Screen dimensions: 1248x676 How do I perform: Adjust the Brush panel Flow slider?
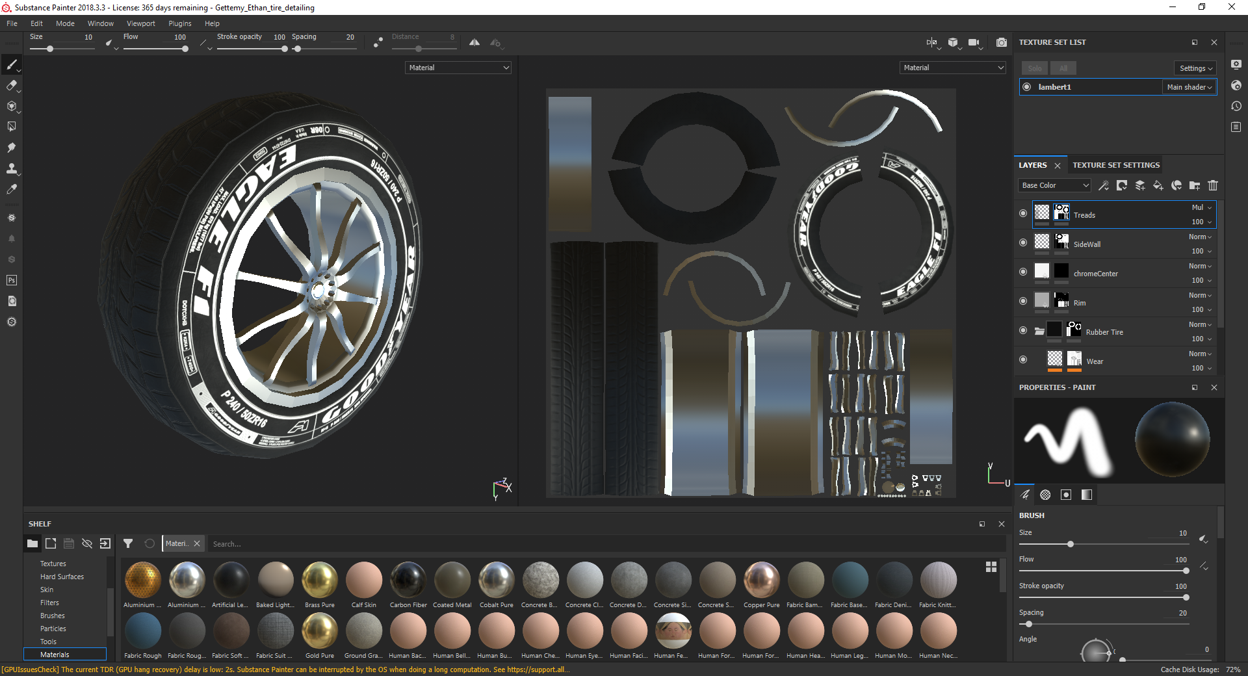(1104, 571)
